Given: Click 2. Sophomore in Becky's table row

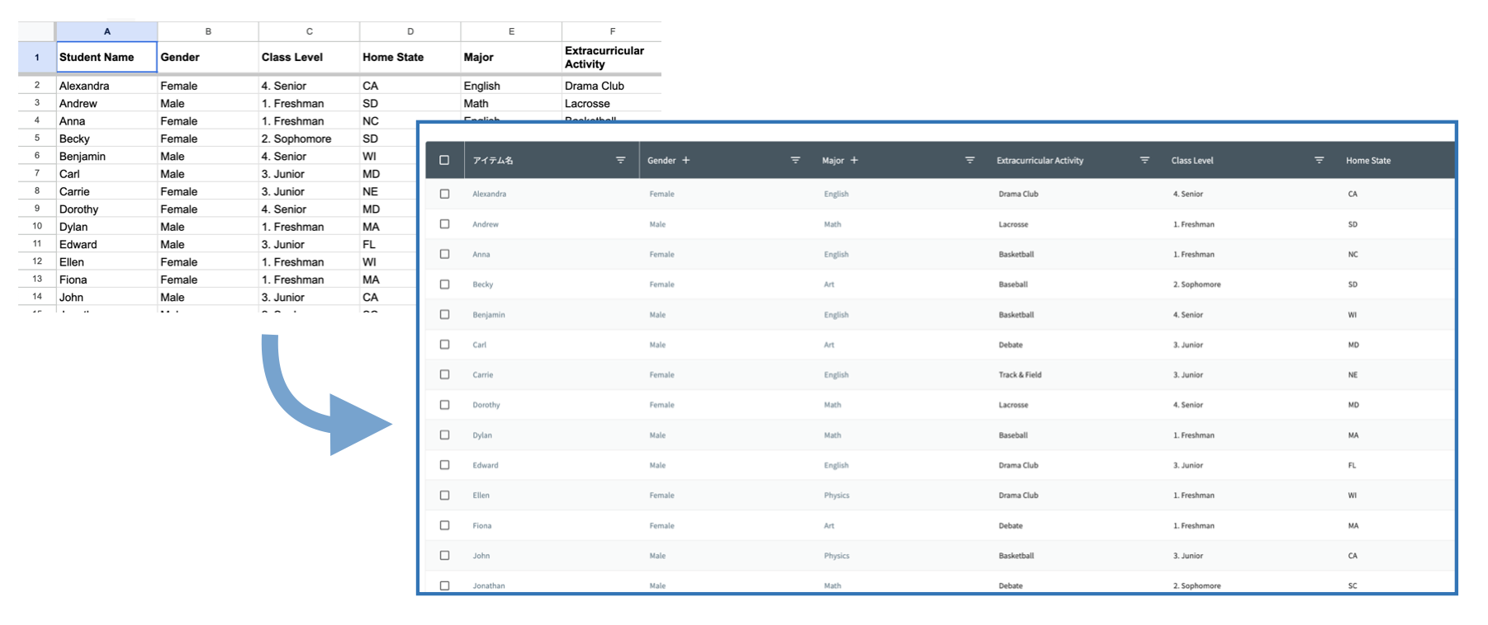Looking at the screenshot, I should [1197, 284].
